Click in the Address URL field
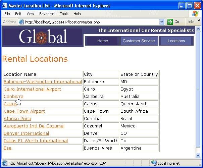The height and width of the screenshot is (168, 203). pyautogui.click(x=92, y=22)
